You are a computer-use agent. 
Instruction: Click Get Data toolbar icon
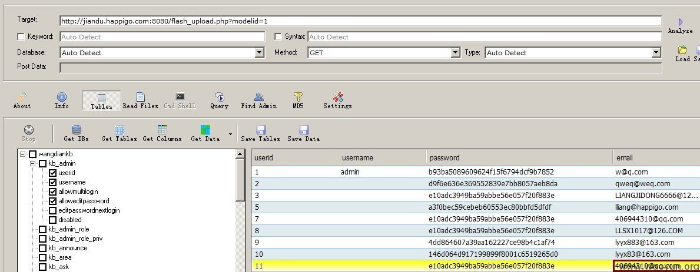pos(205,130)
